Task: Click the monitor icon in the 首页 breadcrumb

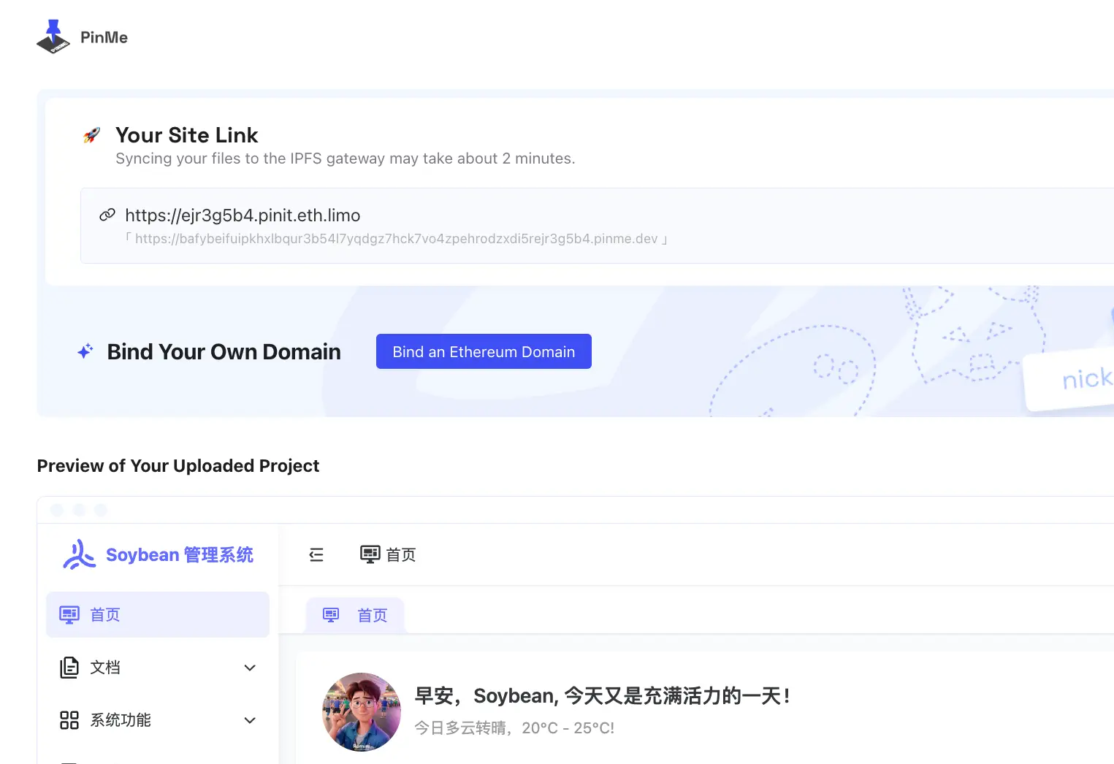Action: pyautogui.click(x=370, y=554)
